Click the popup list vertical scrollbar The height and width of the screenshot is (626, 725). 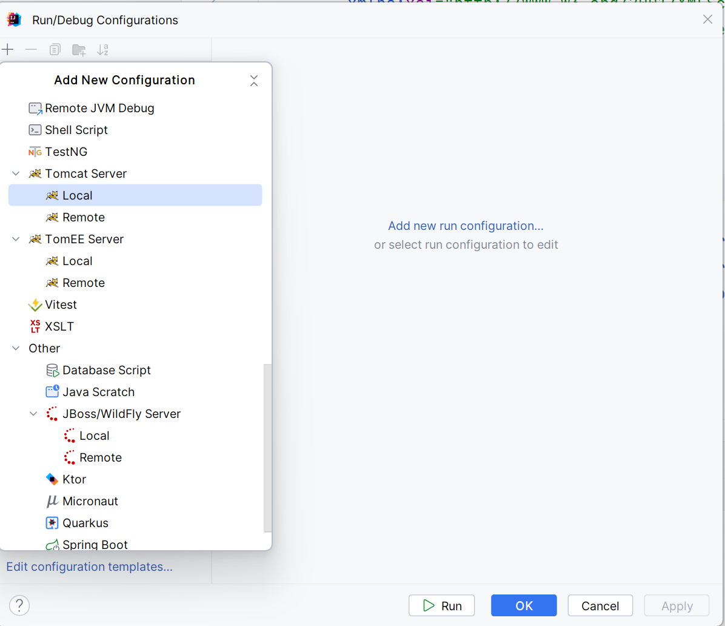click(267, 448)
